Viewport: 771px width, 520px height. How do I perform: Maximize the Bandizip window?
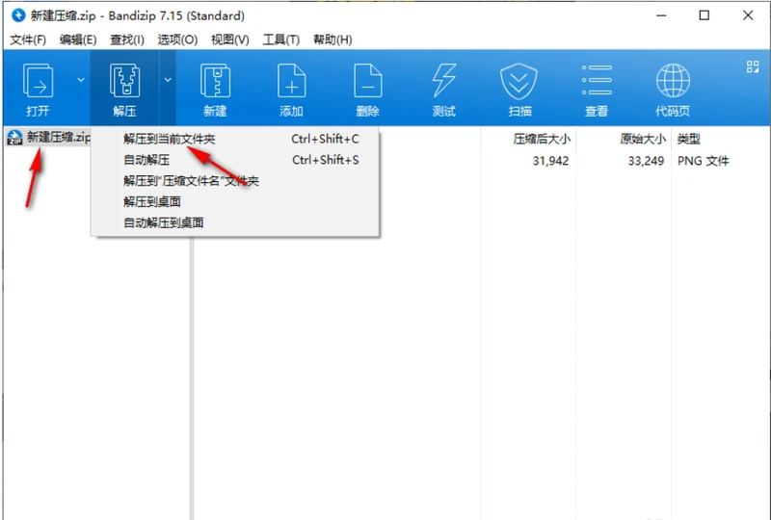pos(705,15)
